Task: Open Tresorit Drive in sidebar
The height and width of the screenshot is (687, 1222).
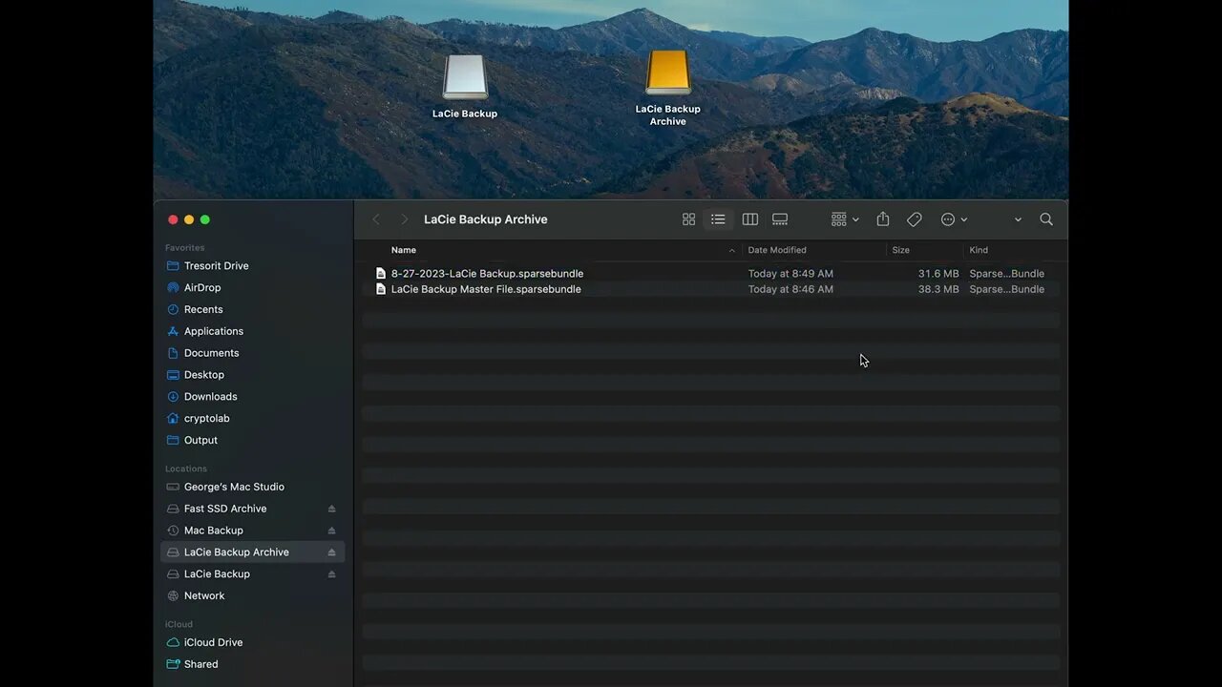Action: [x=216, y=266]
